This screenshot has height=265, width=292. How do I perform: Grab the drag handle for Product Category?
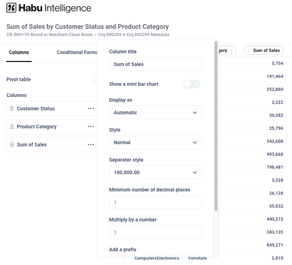[12, 127]
